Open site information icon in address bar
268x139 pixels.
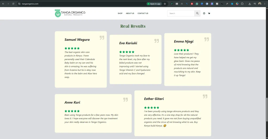19,4
